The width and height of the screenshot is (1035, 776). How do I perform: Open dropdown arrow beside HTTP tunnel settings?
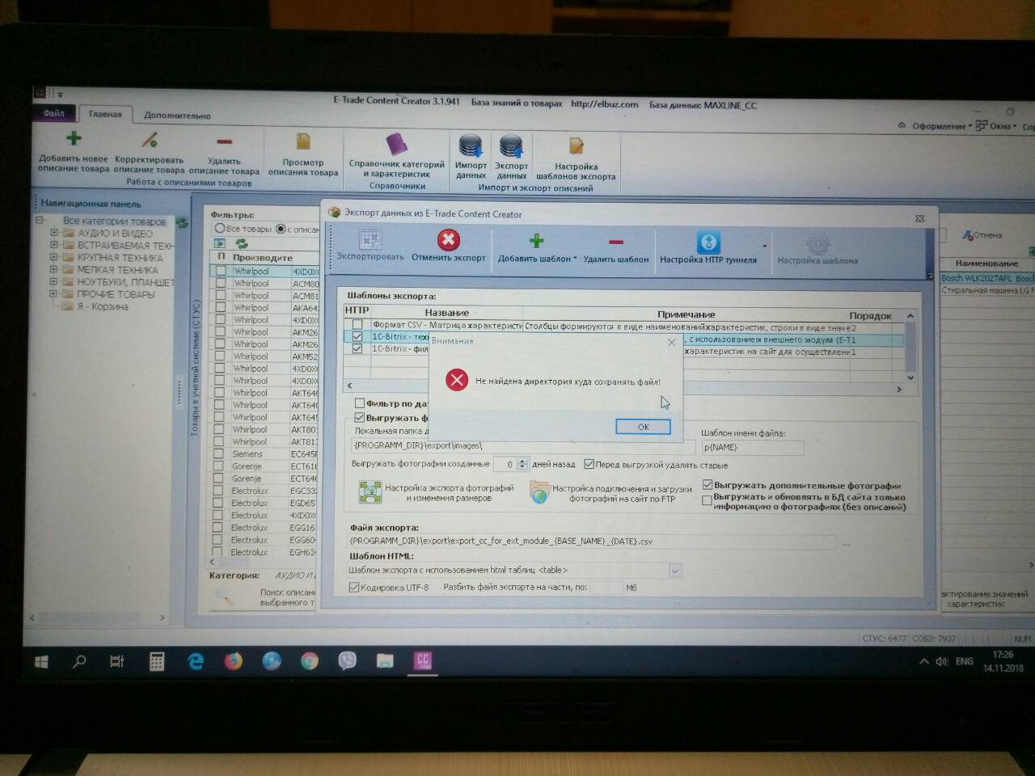764,246
